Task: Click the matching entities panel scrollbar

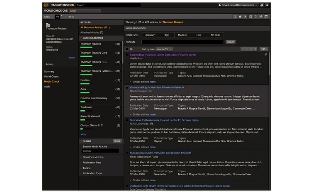Action: coord(123,52)
